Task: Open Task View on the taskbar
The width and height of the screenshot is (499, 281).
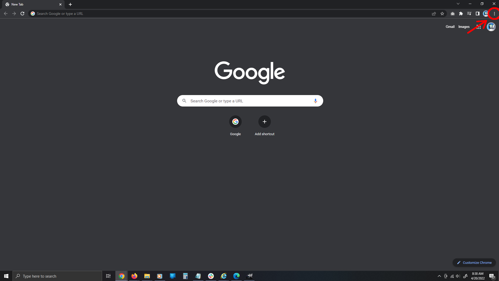Action: 108,276
